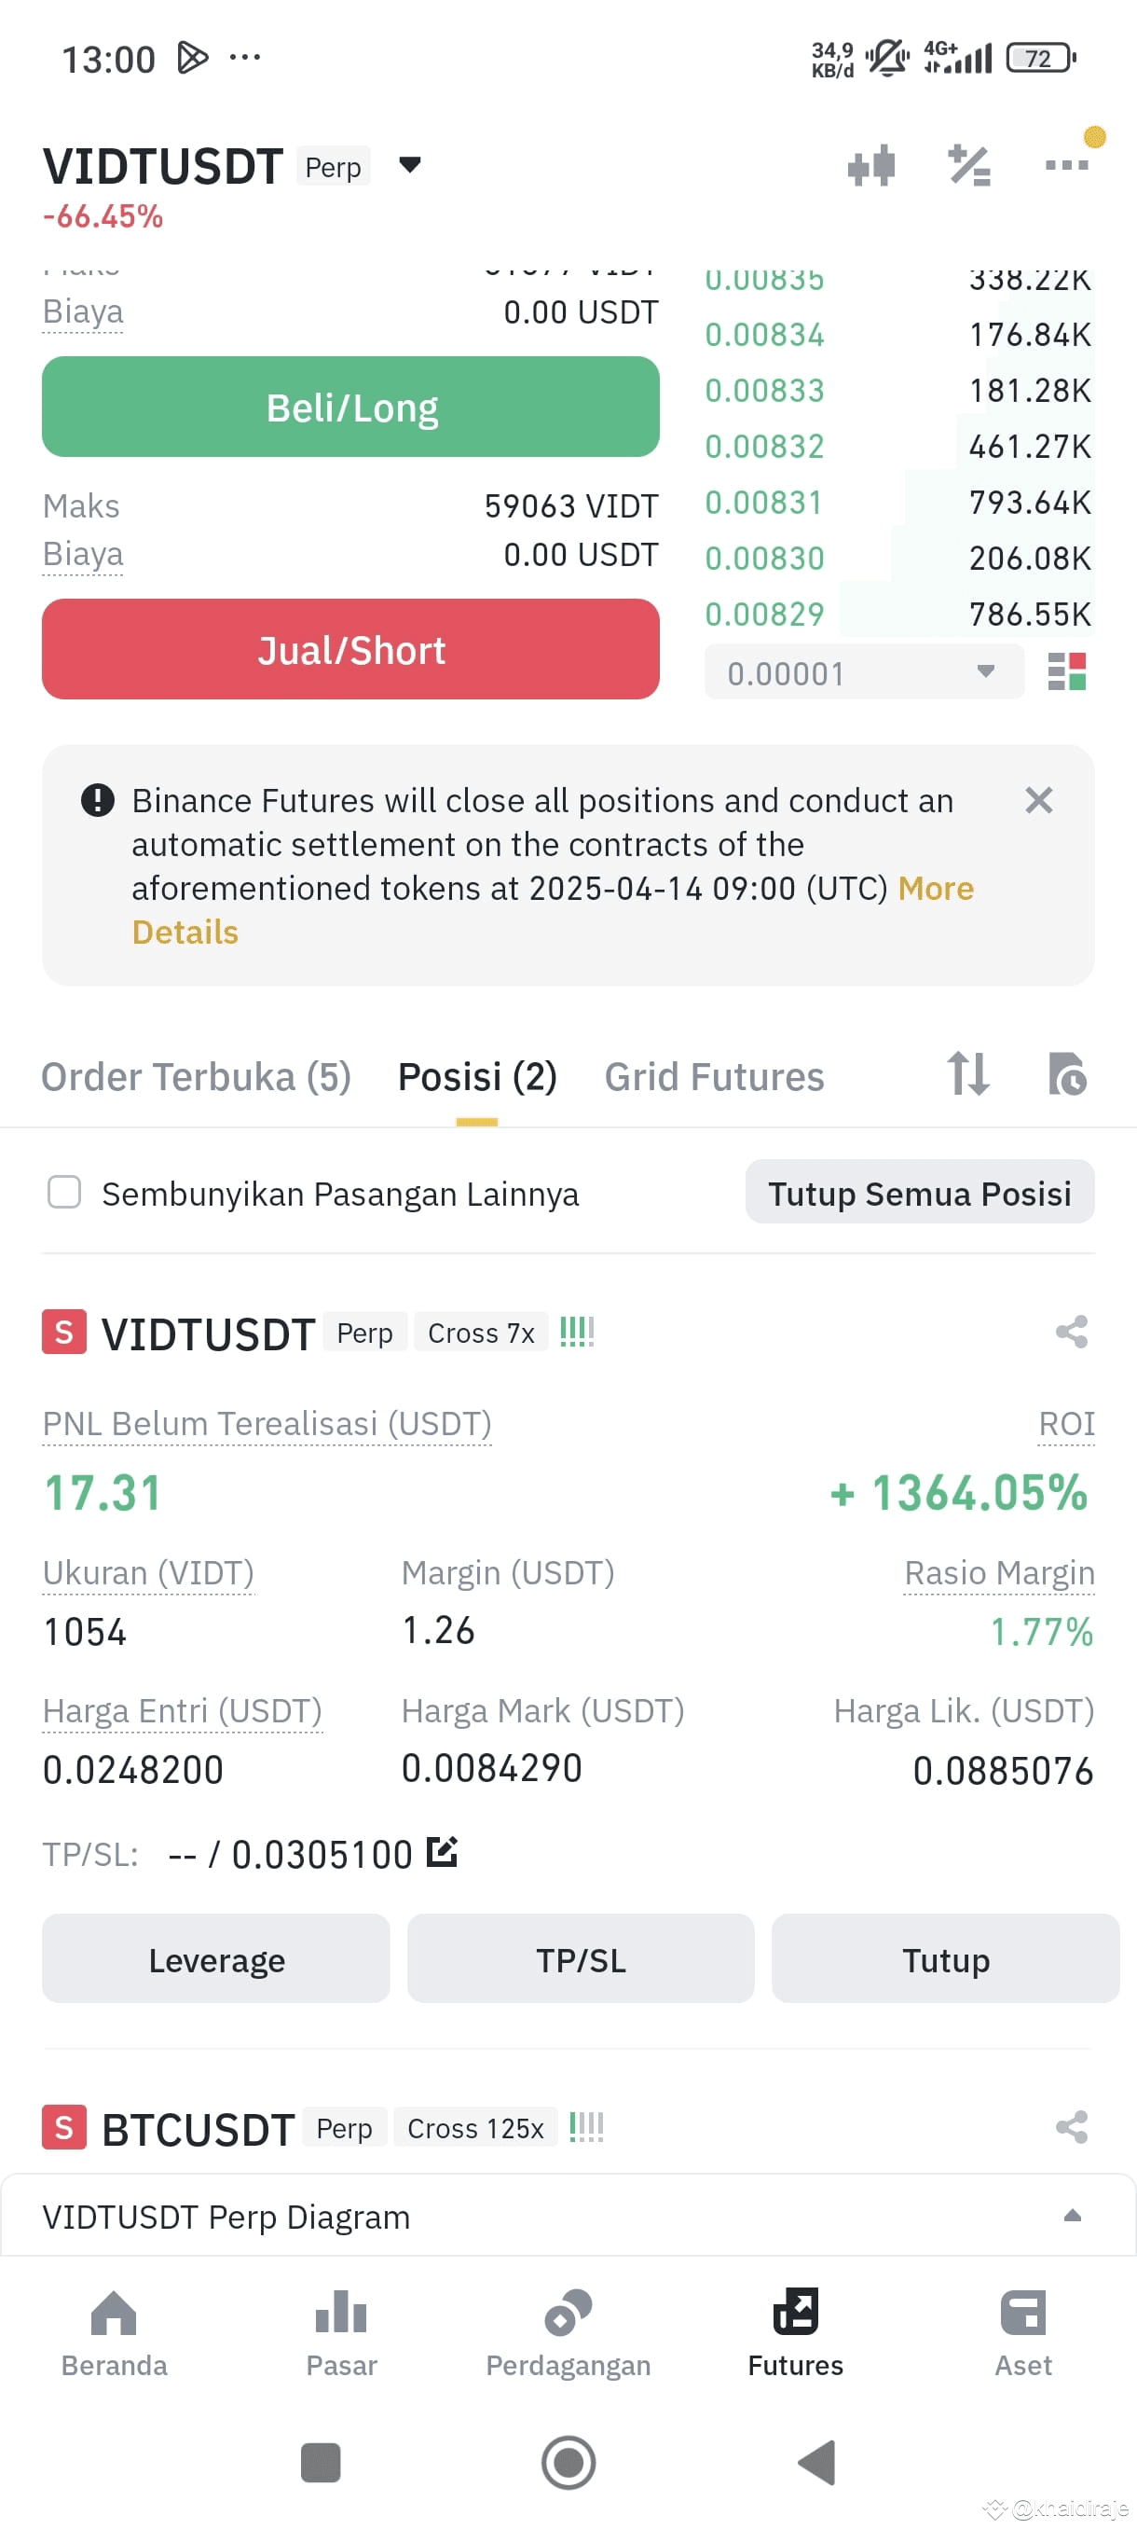Open the candlestick chart icon

[870, 165]
